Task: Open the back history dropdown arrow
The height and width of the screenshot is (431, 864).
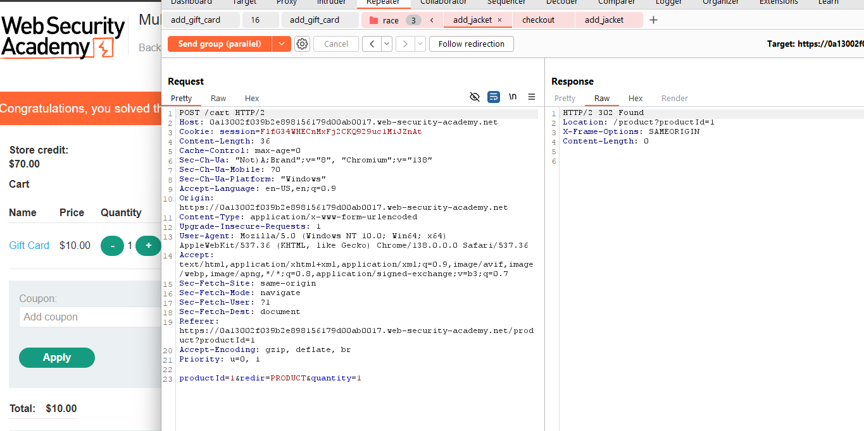Action: [x=386, y=44]
